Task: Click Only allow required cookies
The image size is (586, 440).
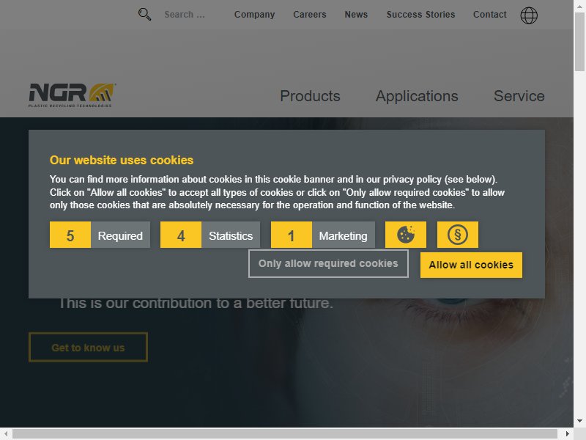Action: 328,264
